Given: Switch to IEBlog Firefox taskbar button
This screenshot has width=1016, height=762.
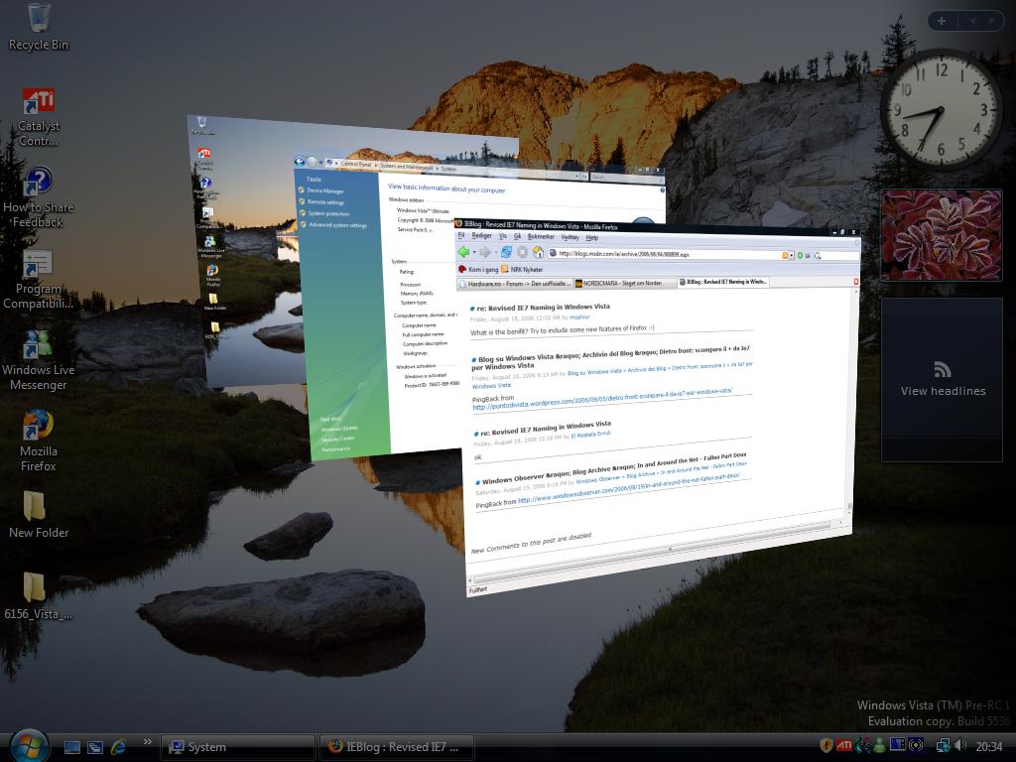Looking at the screenshot, I should click(397, 747).
